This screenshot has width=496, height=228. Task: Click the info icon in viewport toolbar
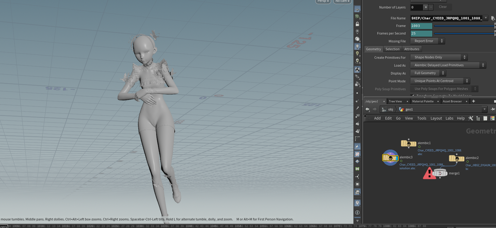pos(357,213)
